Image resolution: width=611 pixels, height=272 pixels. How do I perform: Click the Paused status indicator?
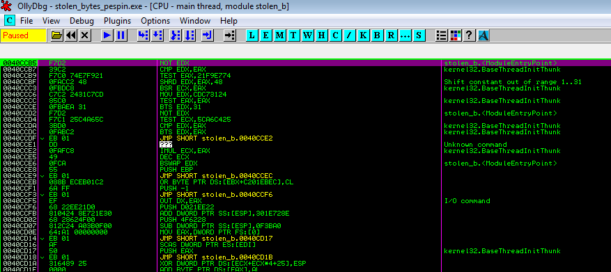(23, 35)
